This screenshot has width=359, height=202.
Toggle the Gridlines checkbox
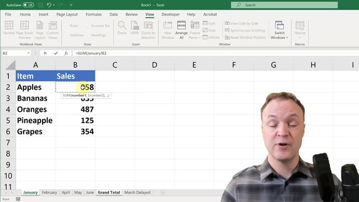[x=67, y=35]
